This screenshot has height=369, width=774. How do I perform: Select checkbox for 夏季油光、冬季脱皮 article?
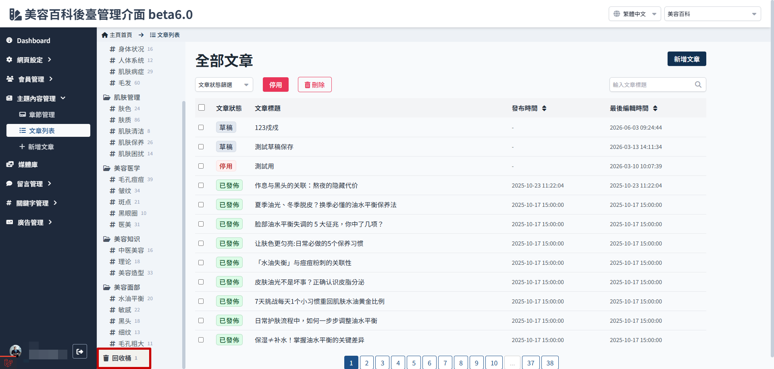[201, 204]
